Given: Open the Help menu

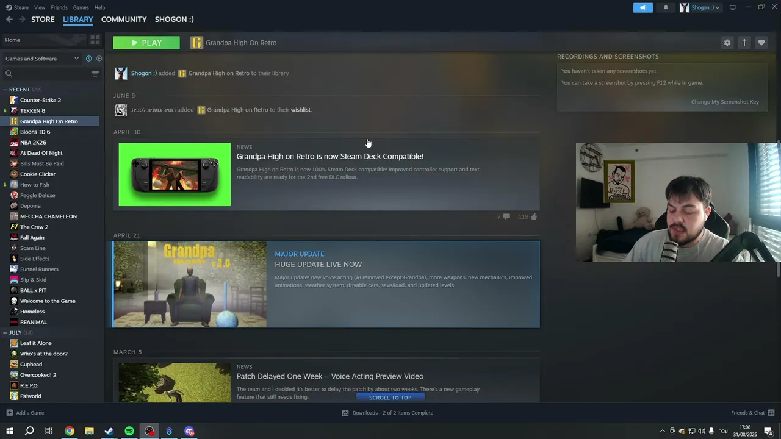Looking at the screenshot, I should pos(99,7).
